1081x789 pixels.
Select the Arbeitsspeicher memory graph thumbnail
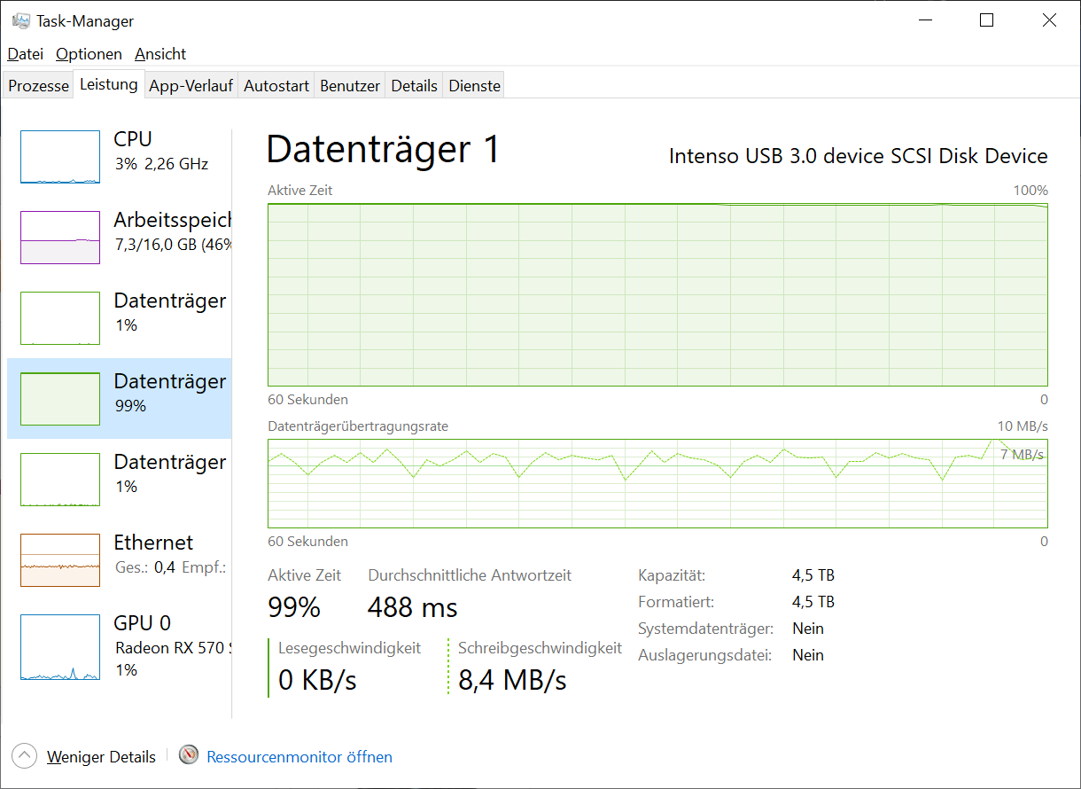(60, 238)
